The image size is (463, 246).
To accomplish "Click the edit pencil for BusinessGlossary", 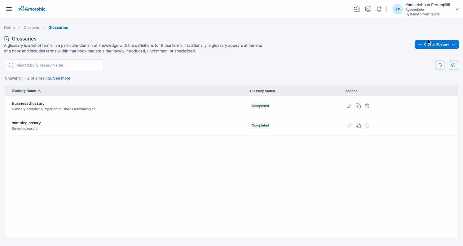I will point(349,106).
